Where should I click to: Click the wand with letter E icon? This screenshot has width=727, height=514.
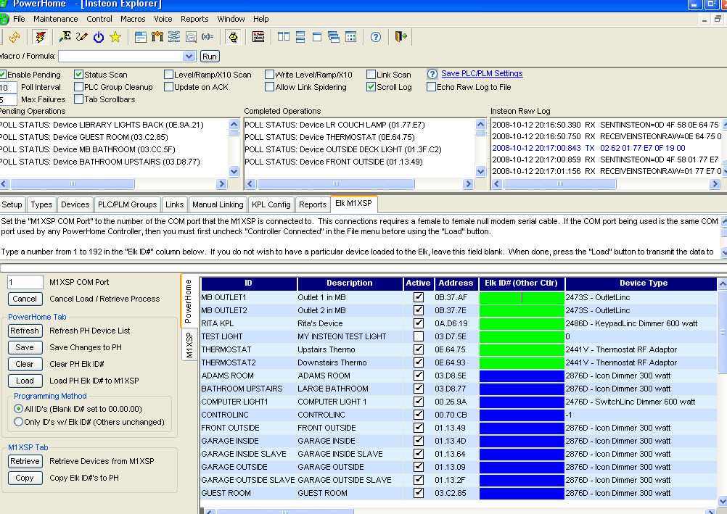(x=65, y=37)
